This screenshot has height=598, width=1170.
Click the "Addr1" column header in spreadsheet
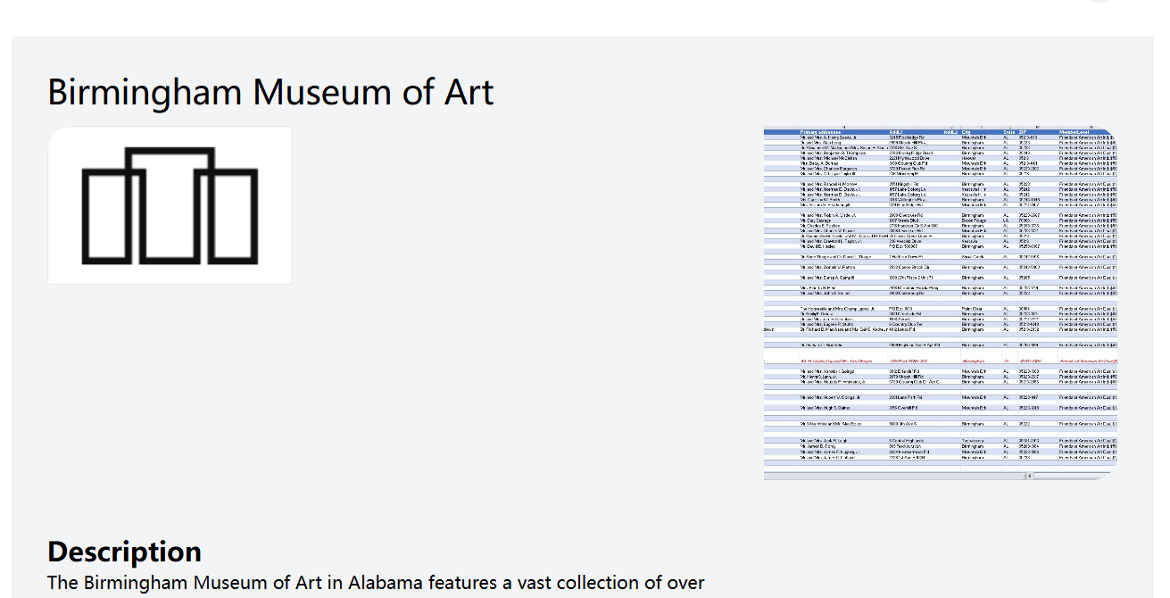tap(896, 132)
